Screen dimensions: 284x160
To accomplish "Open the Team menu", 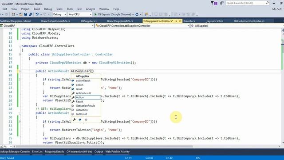I will click(x=59, y=9).
